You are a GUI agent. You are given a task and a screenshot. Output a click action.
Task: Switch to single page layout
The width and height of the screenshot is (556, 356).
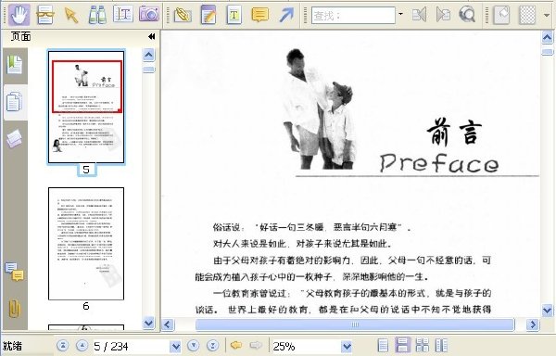point(383,346)
